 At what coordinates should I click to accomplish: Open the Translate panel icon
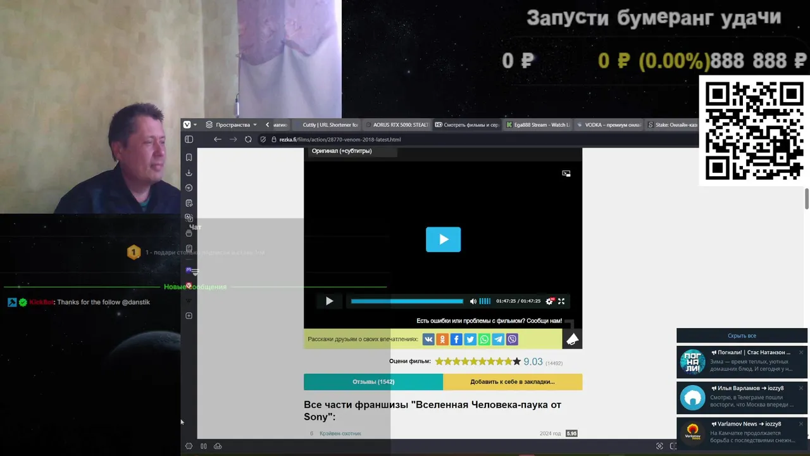tap(189, 218)
